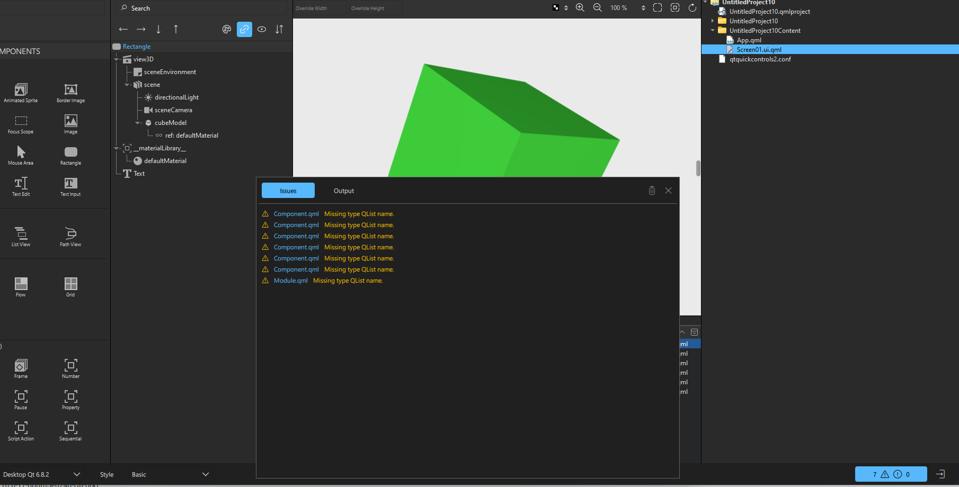Open the Basic style dropdown

(x=170, y=474)
